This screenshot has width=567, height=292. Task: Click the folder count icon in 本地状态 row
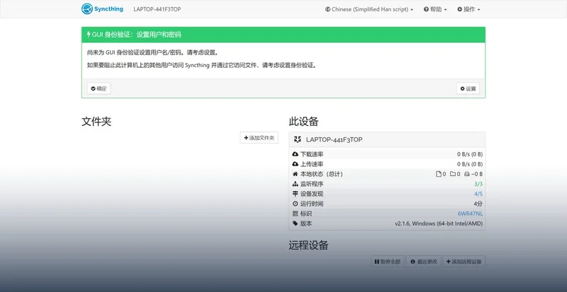click(453, 174)
